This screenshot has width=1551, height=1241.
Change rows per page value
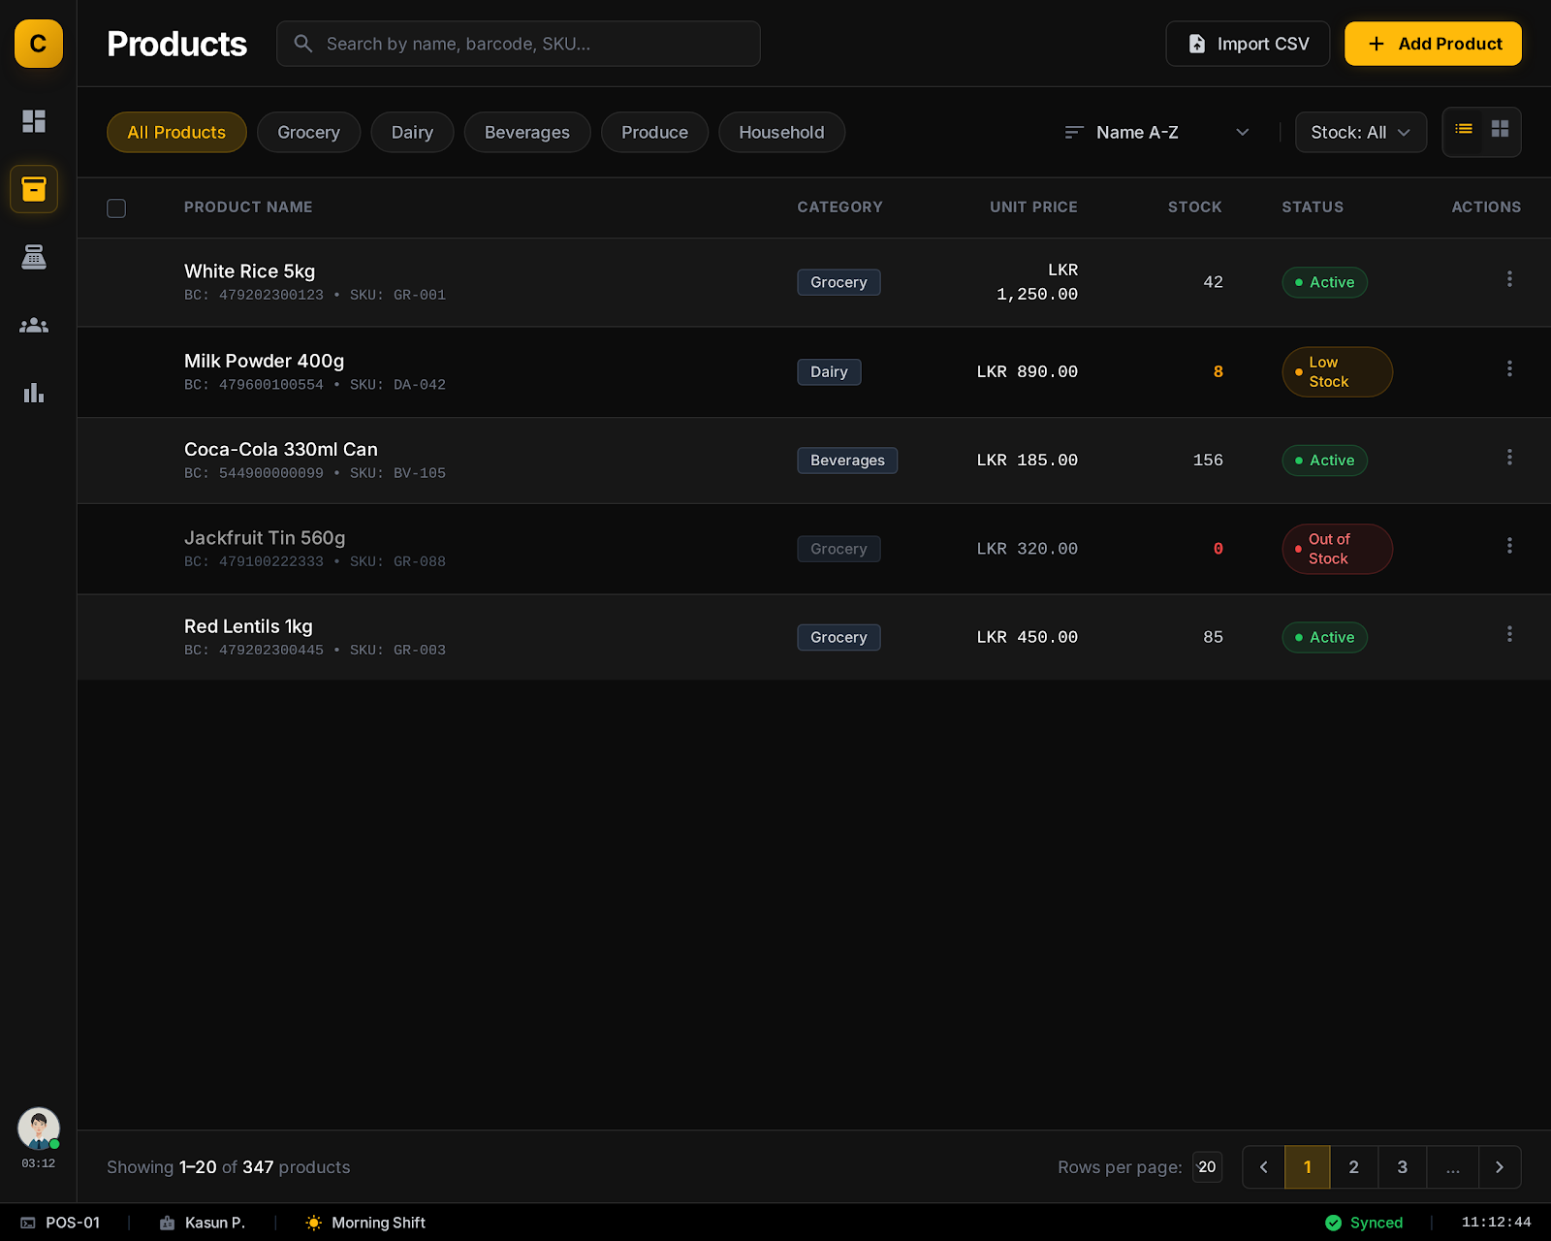click(x=1207, y=1167)
